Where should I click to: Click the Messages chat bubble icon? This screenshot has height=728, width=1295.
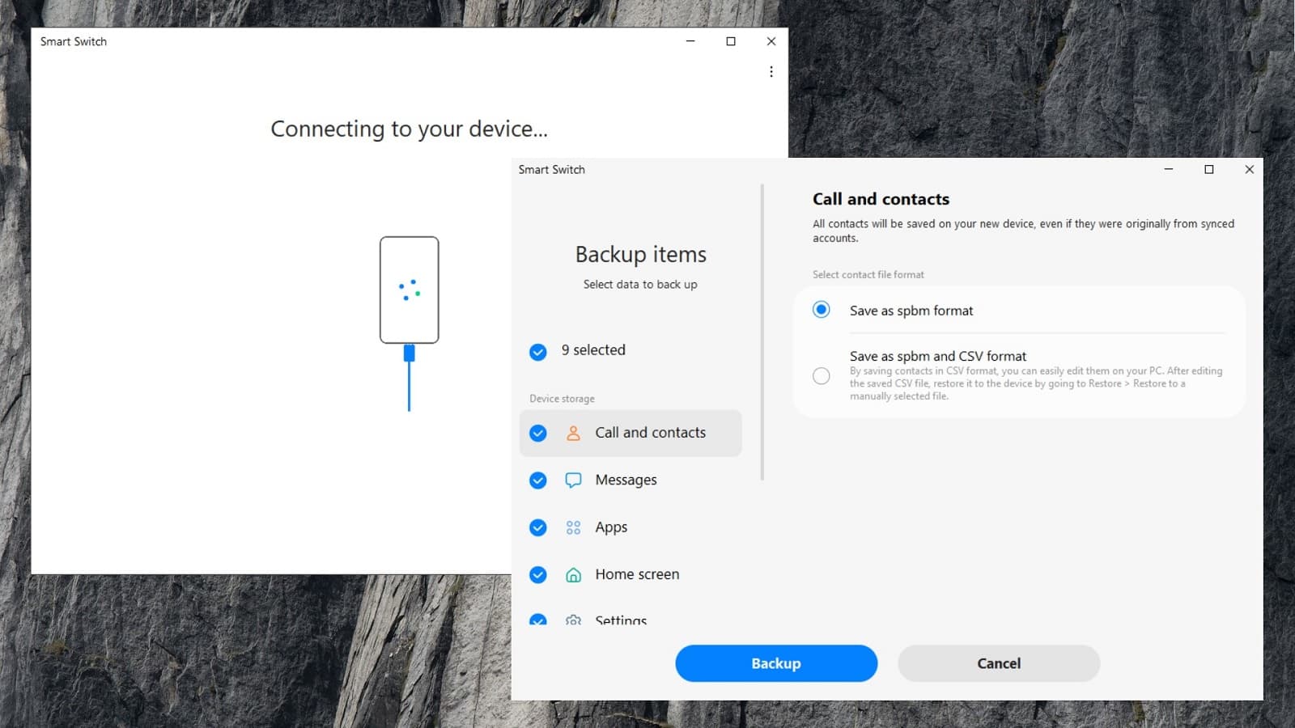(573, 480)
